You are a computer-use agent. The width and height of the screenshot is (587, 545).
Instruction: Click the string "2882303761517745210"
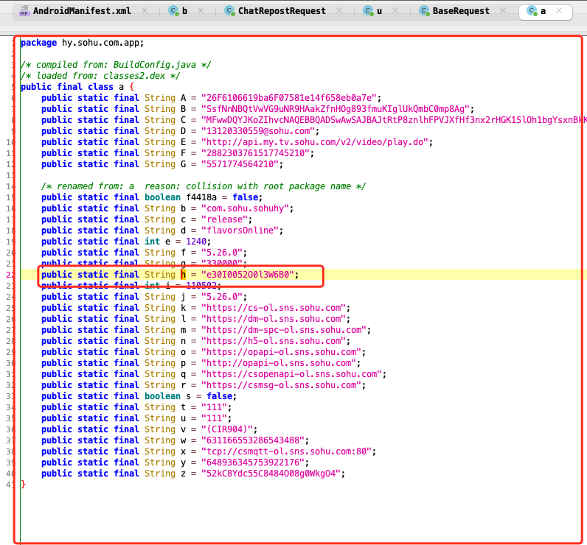[x=255, y=153]
